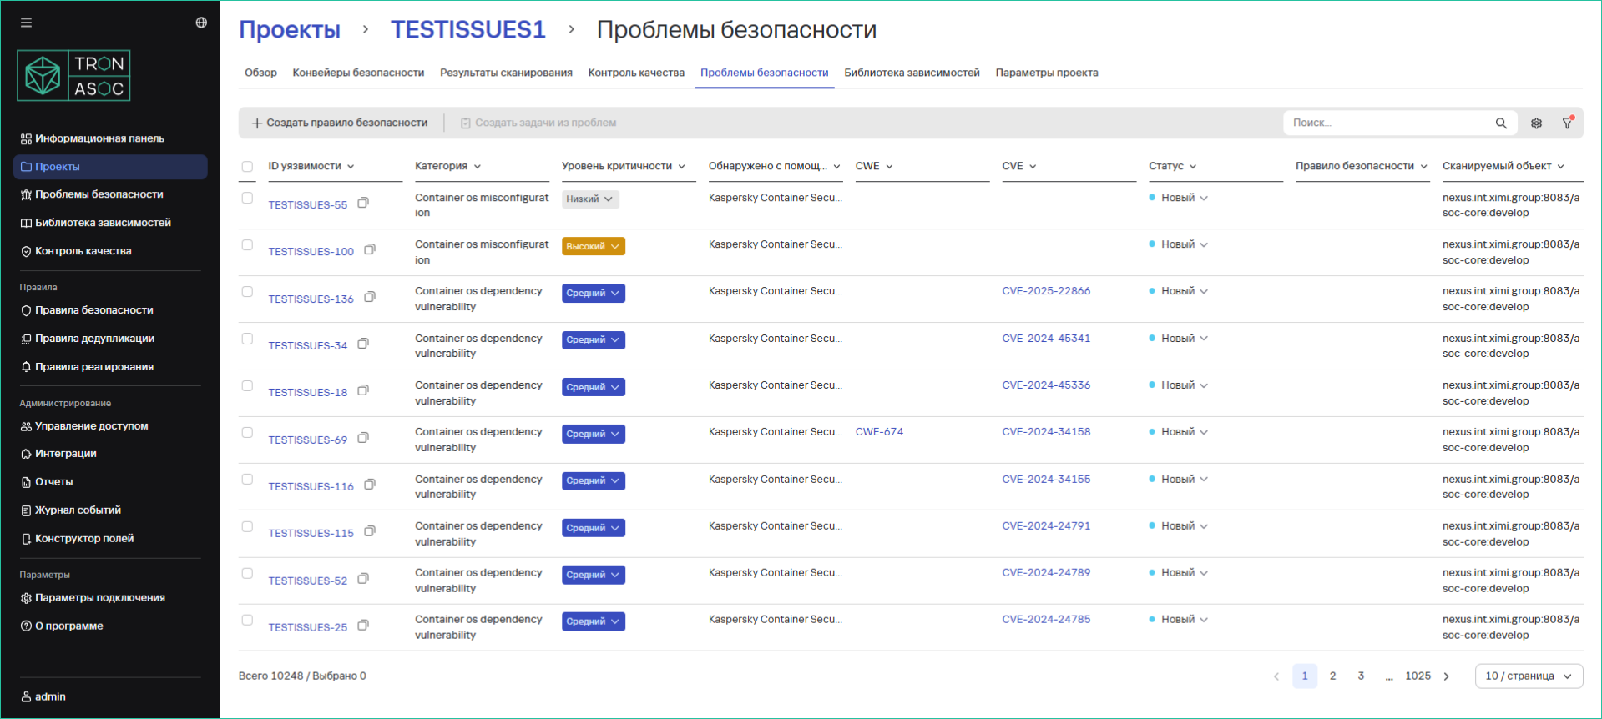Click the search magnifier icon
This screenshot has height=719, width=1602.
coord(1501,123)
